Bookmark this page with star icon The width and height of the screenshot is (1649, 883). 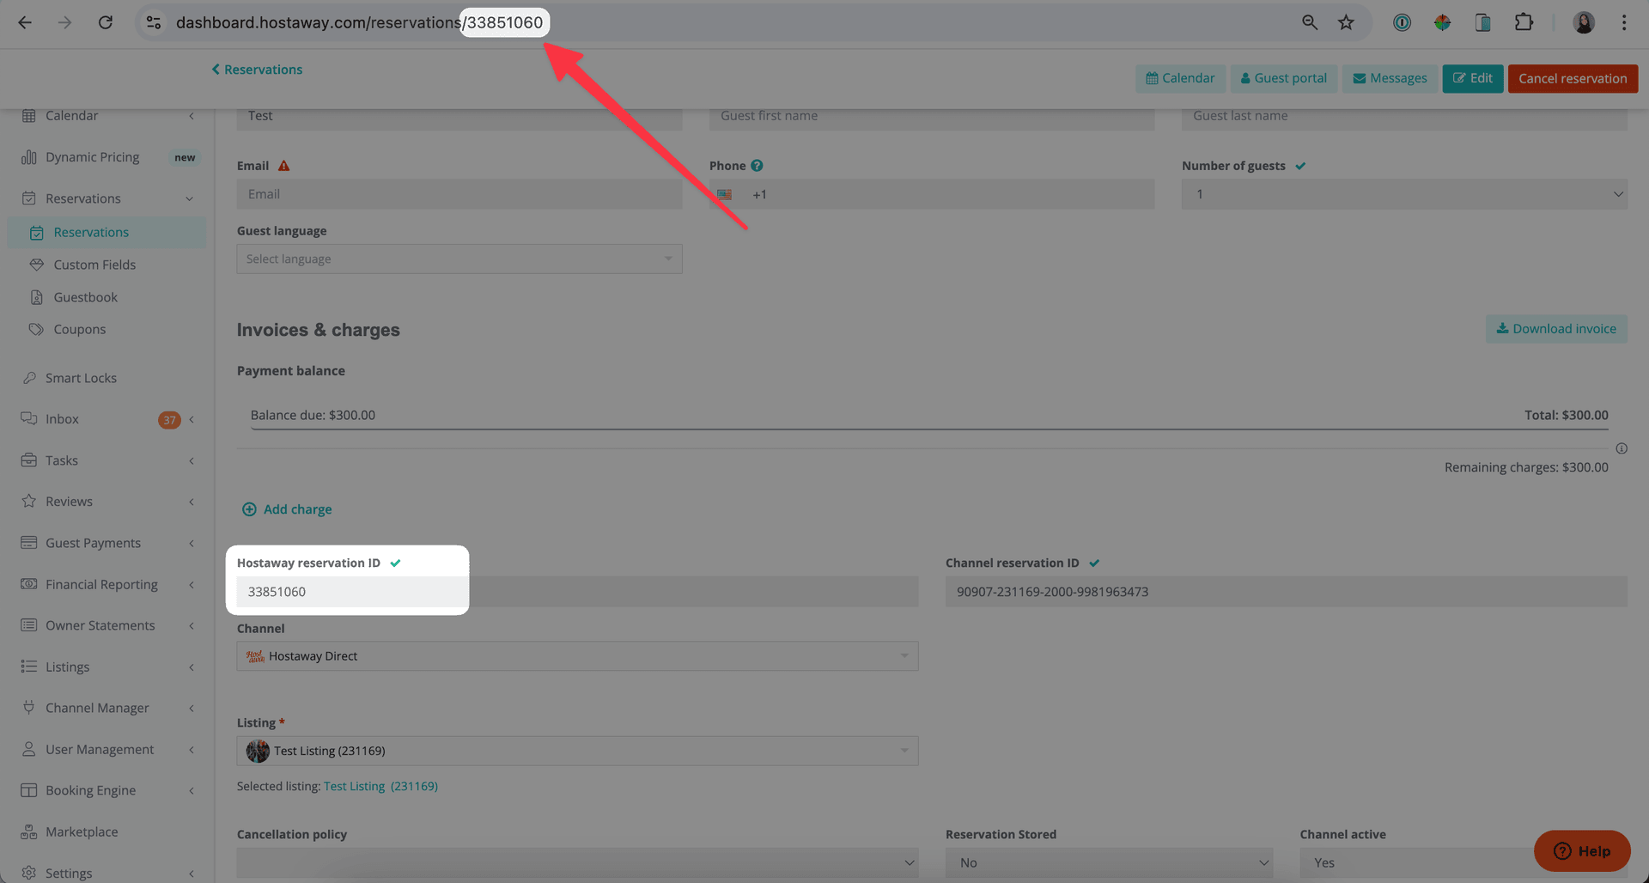click(x=1346, y=22)
